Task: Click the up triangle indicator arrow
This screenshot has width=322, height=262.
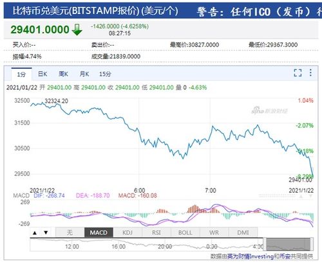Action: click(35, 232)
